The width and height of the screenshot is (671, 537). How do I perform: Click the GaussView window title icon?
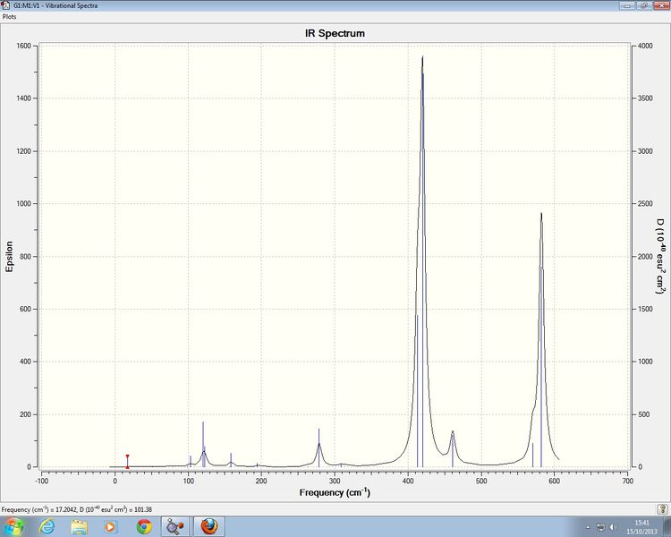point(5,5)
